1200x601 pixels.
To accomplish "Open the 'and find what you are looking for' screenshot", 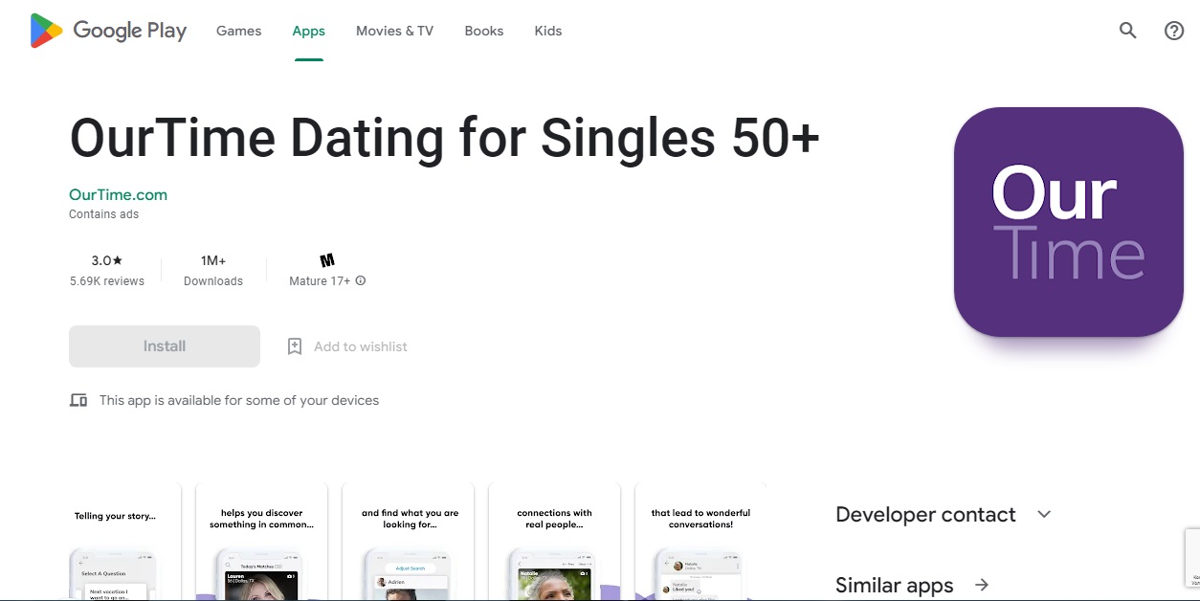I will point(409,542).
